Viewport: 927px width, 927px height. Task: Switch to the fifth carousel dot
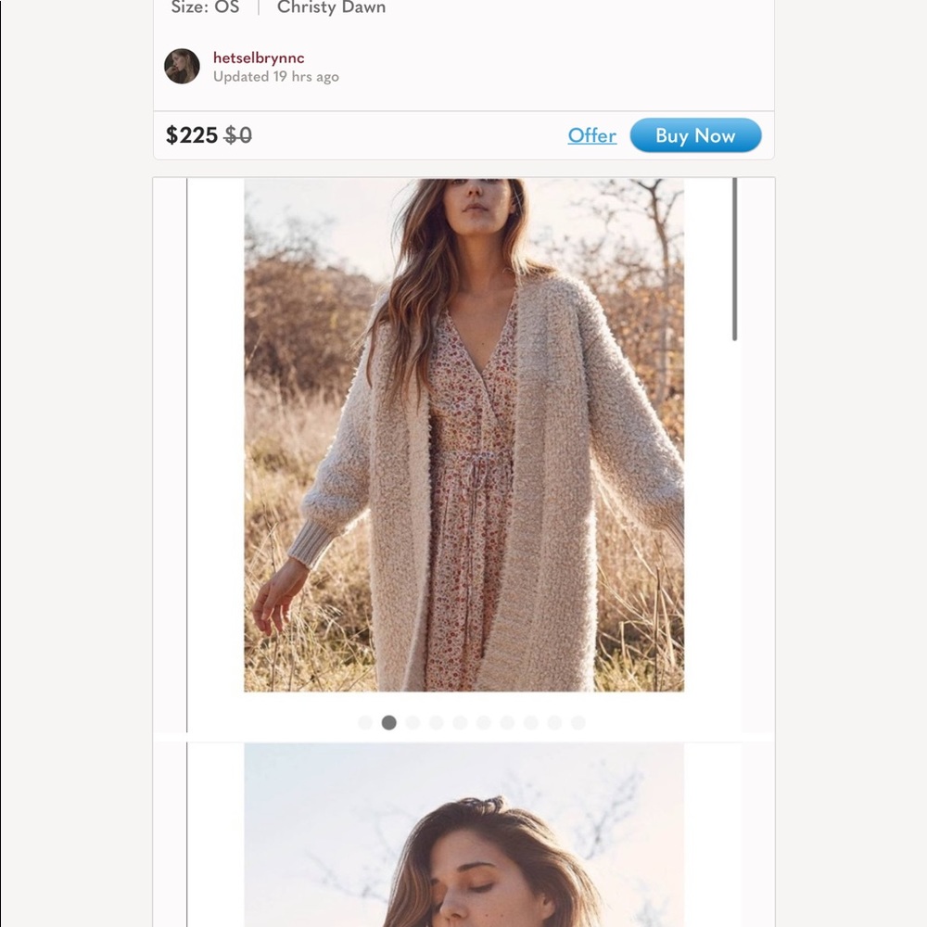point(460,722)
